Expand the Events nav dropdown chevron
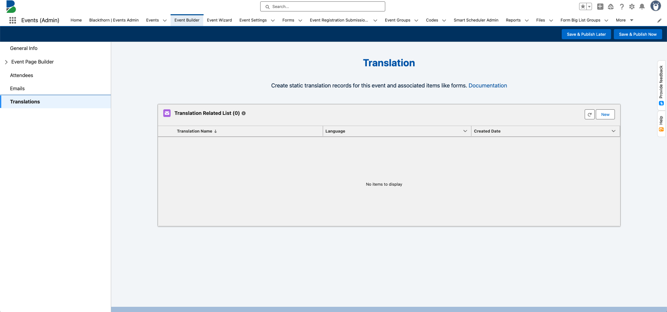 coord(165,20)
